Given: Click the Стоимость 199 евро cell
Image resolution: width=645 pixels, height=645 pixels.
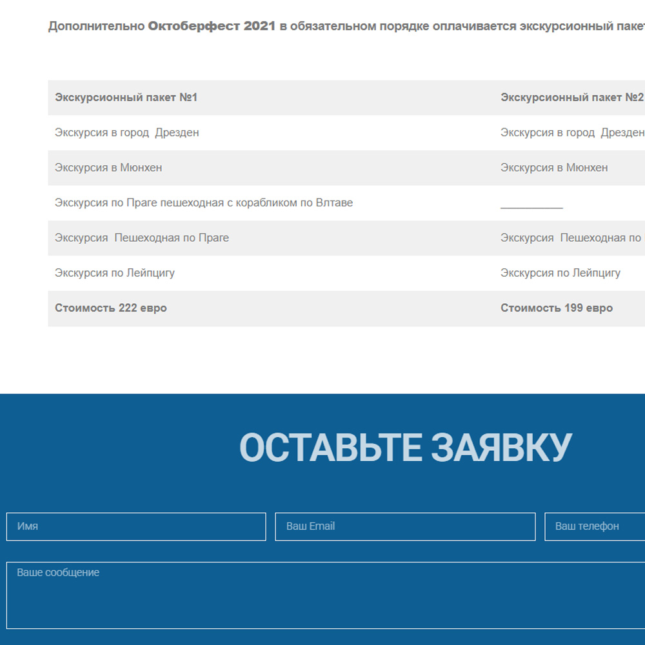Looking at the screenshot, I should click(x=557, y=308).
